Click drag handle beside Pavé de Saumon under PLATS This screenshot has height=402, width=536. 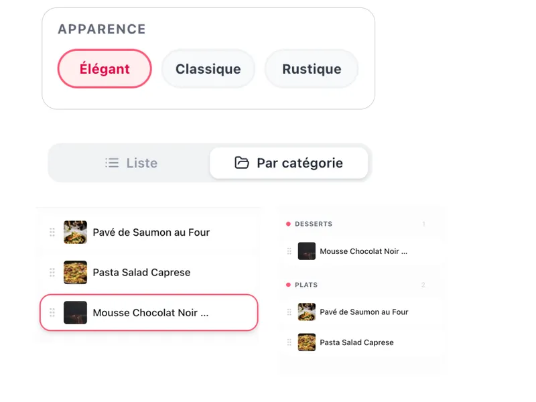[289, 312]
